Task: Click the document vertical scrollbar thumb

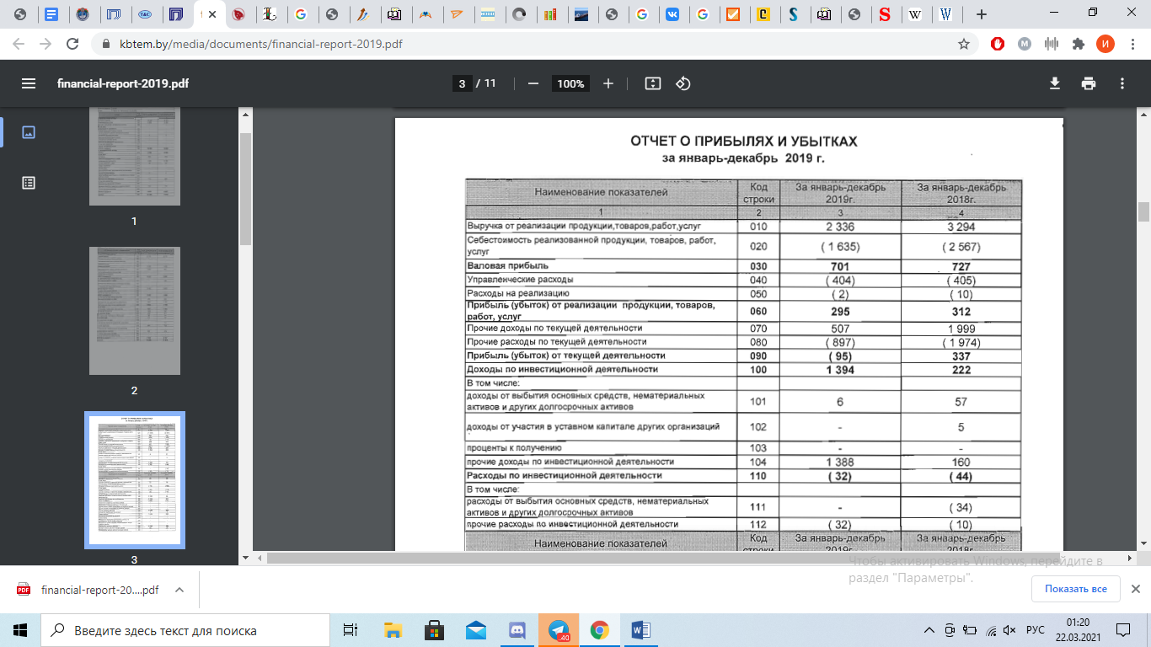Action: click(x=1143, y=211)
